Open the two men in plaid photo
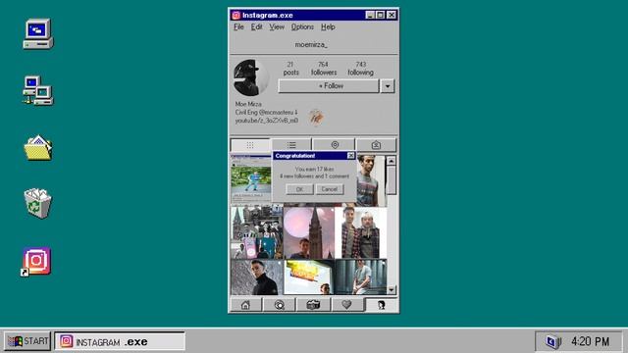The height and width of the screenshot is (353, 628). [x=361, y=232]
